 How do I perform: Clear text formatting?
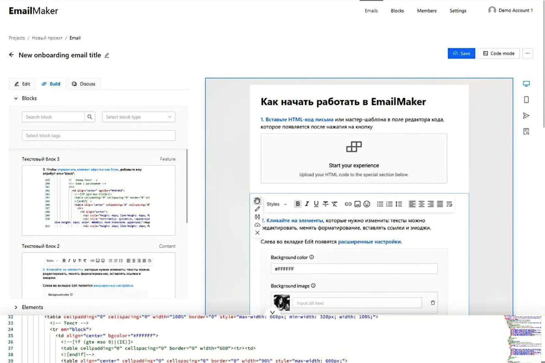coord(335,204)
